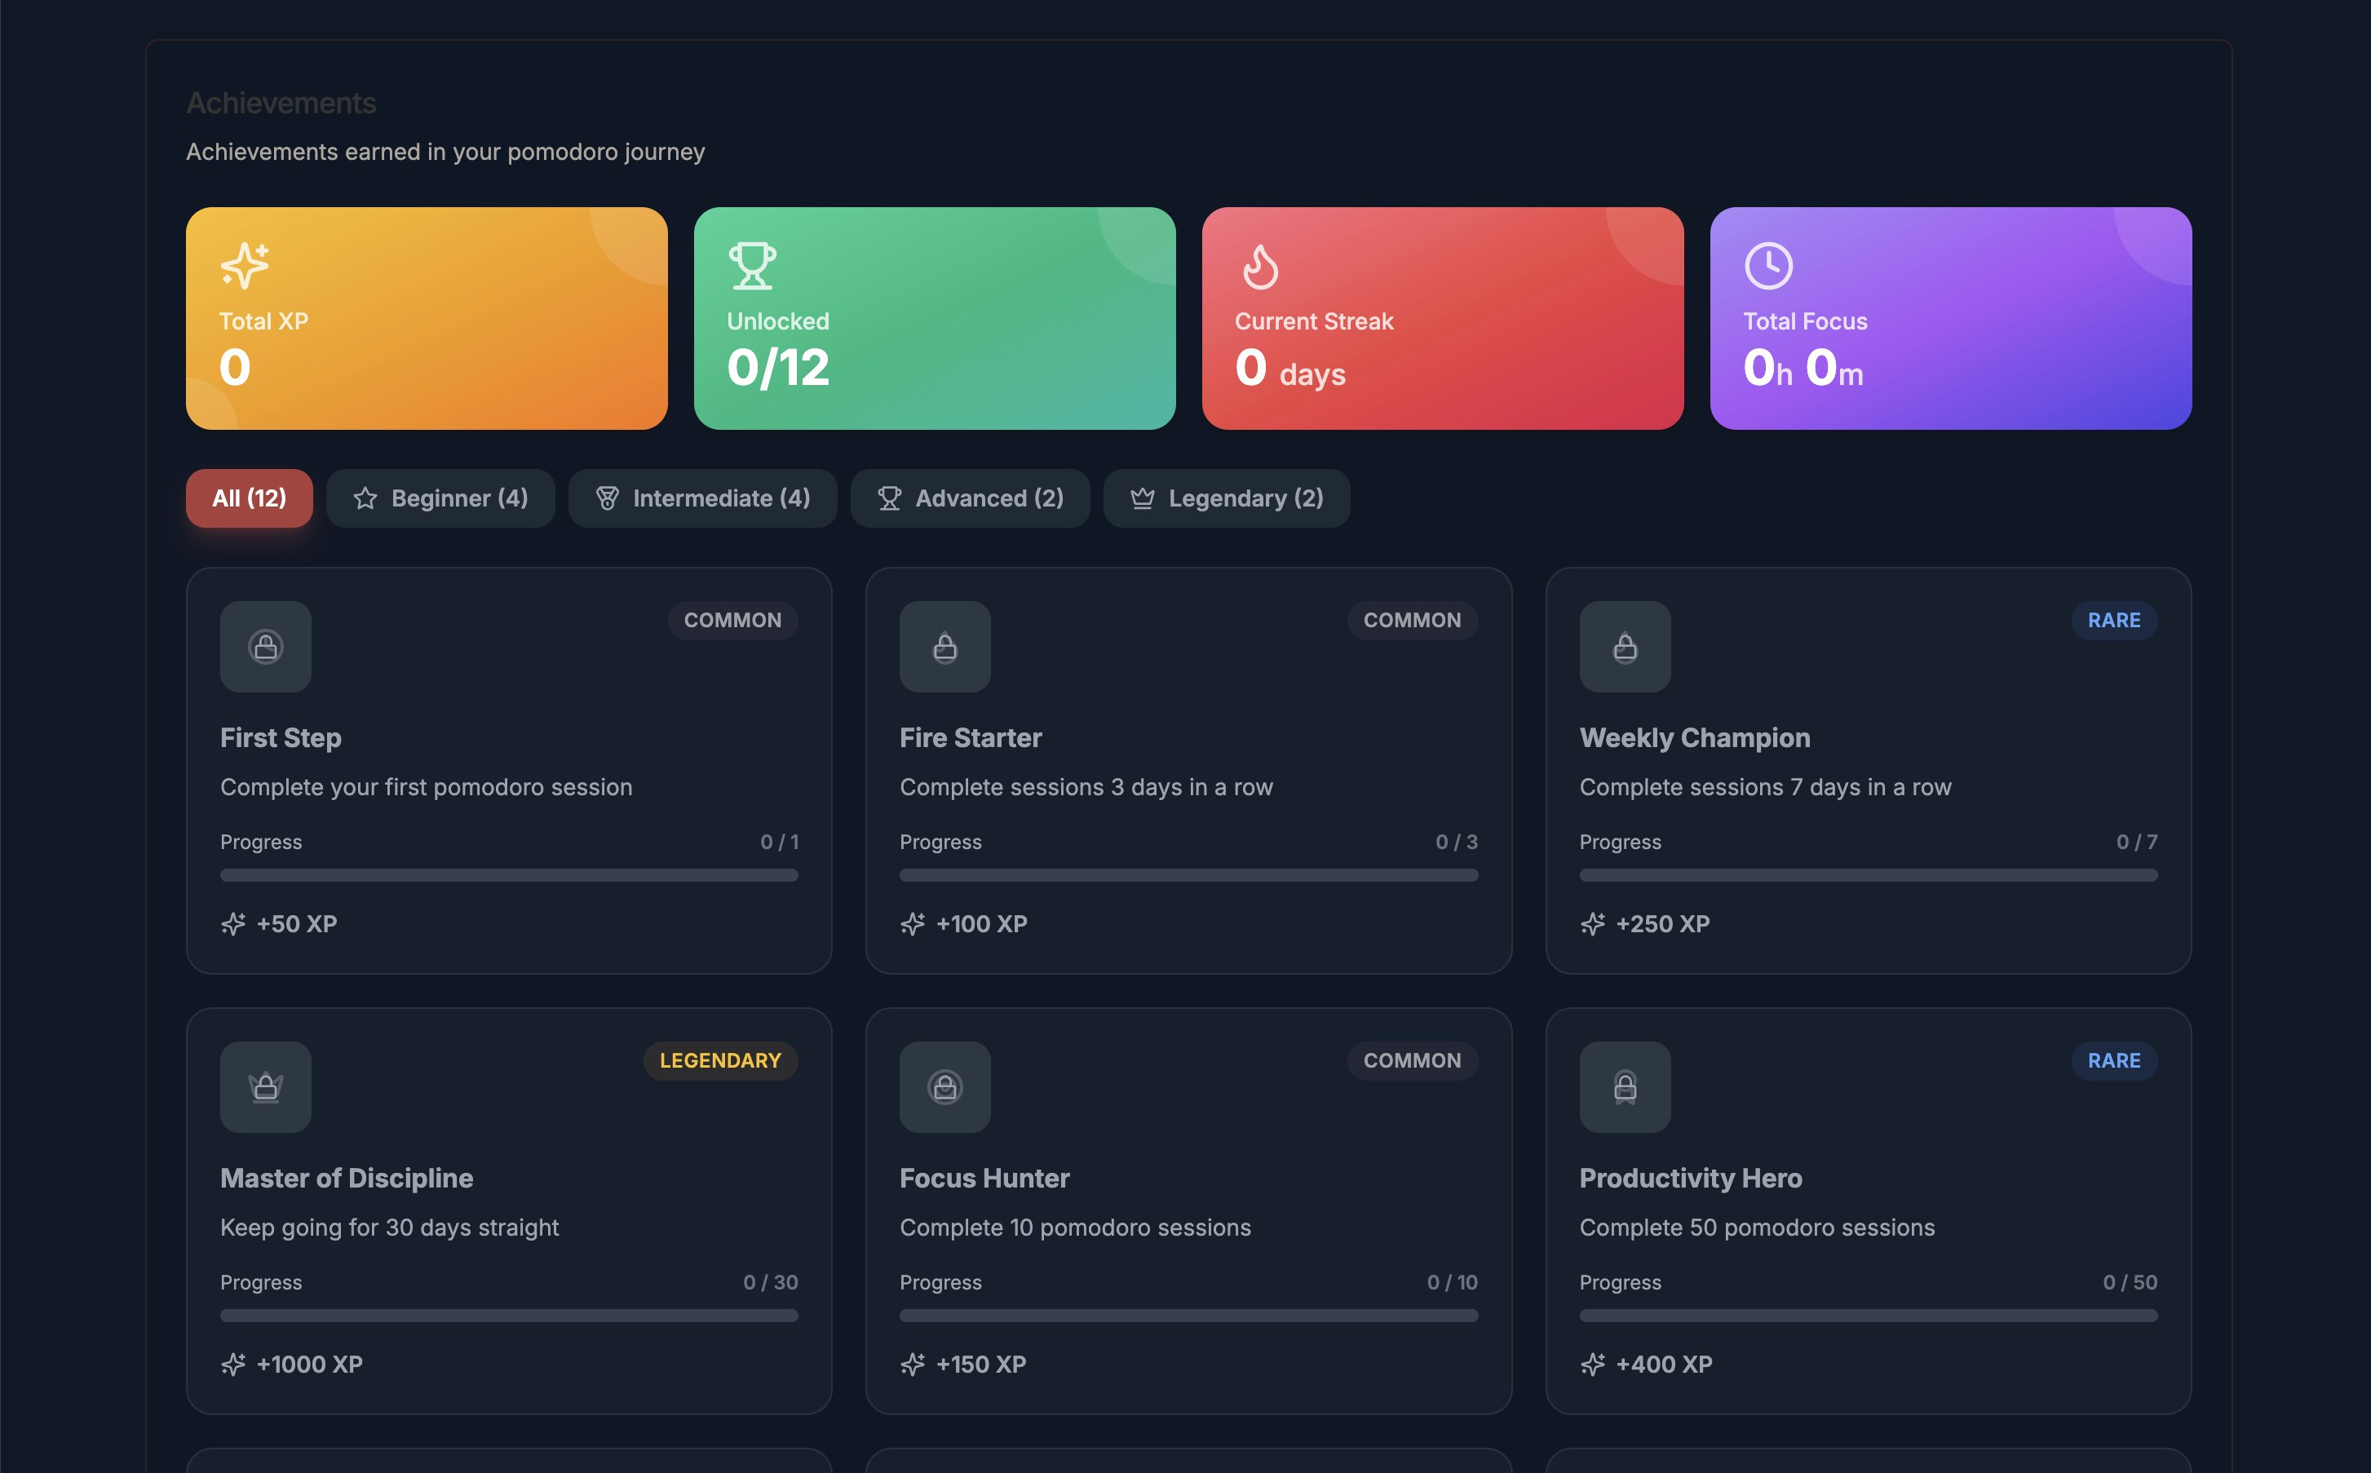Click the COMMON badge on Fire Starter
Viewport: 2371px width, 1473px height.
(1413, 620)
